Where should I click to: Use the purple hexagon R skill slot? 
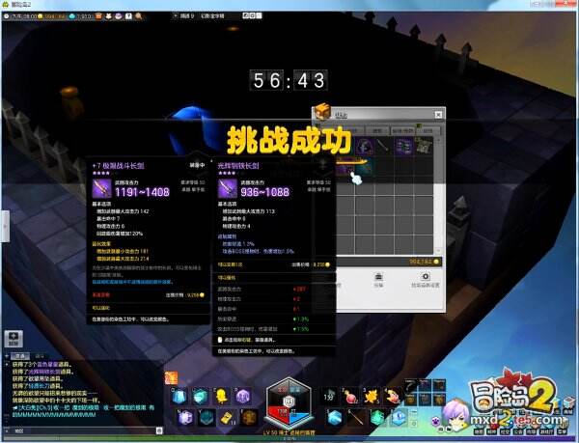point(243,397)
